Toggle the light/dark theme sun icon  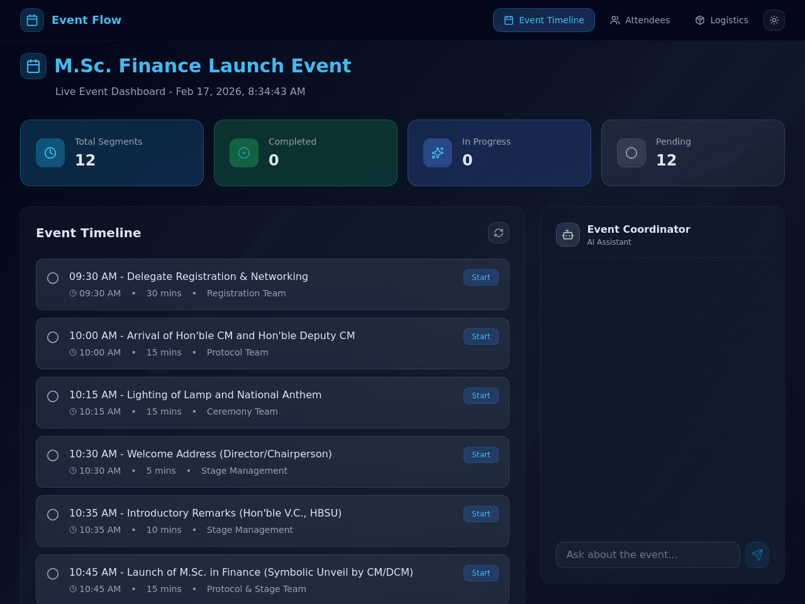pyautogui.click(x=774, y=20)
